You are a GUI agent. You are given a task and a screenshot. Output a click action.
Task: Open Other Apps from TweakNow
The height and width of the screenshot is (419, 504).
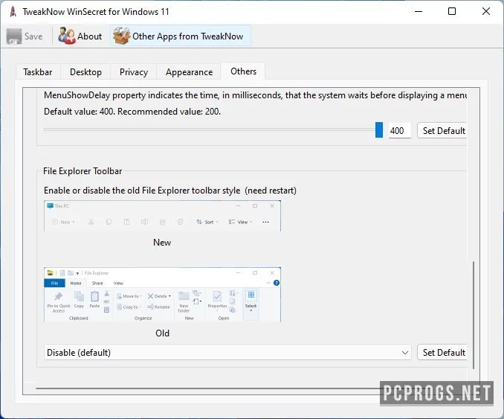tap(181, 36)
